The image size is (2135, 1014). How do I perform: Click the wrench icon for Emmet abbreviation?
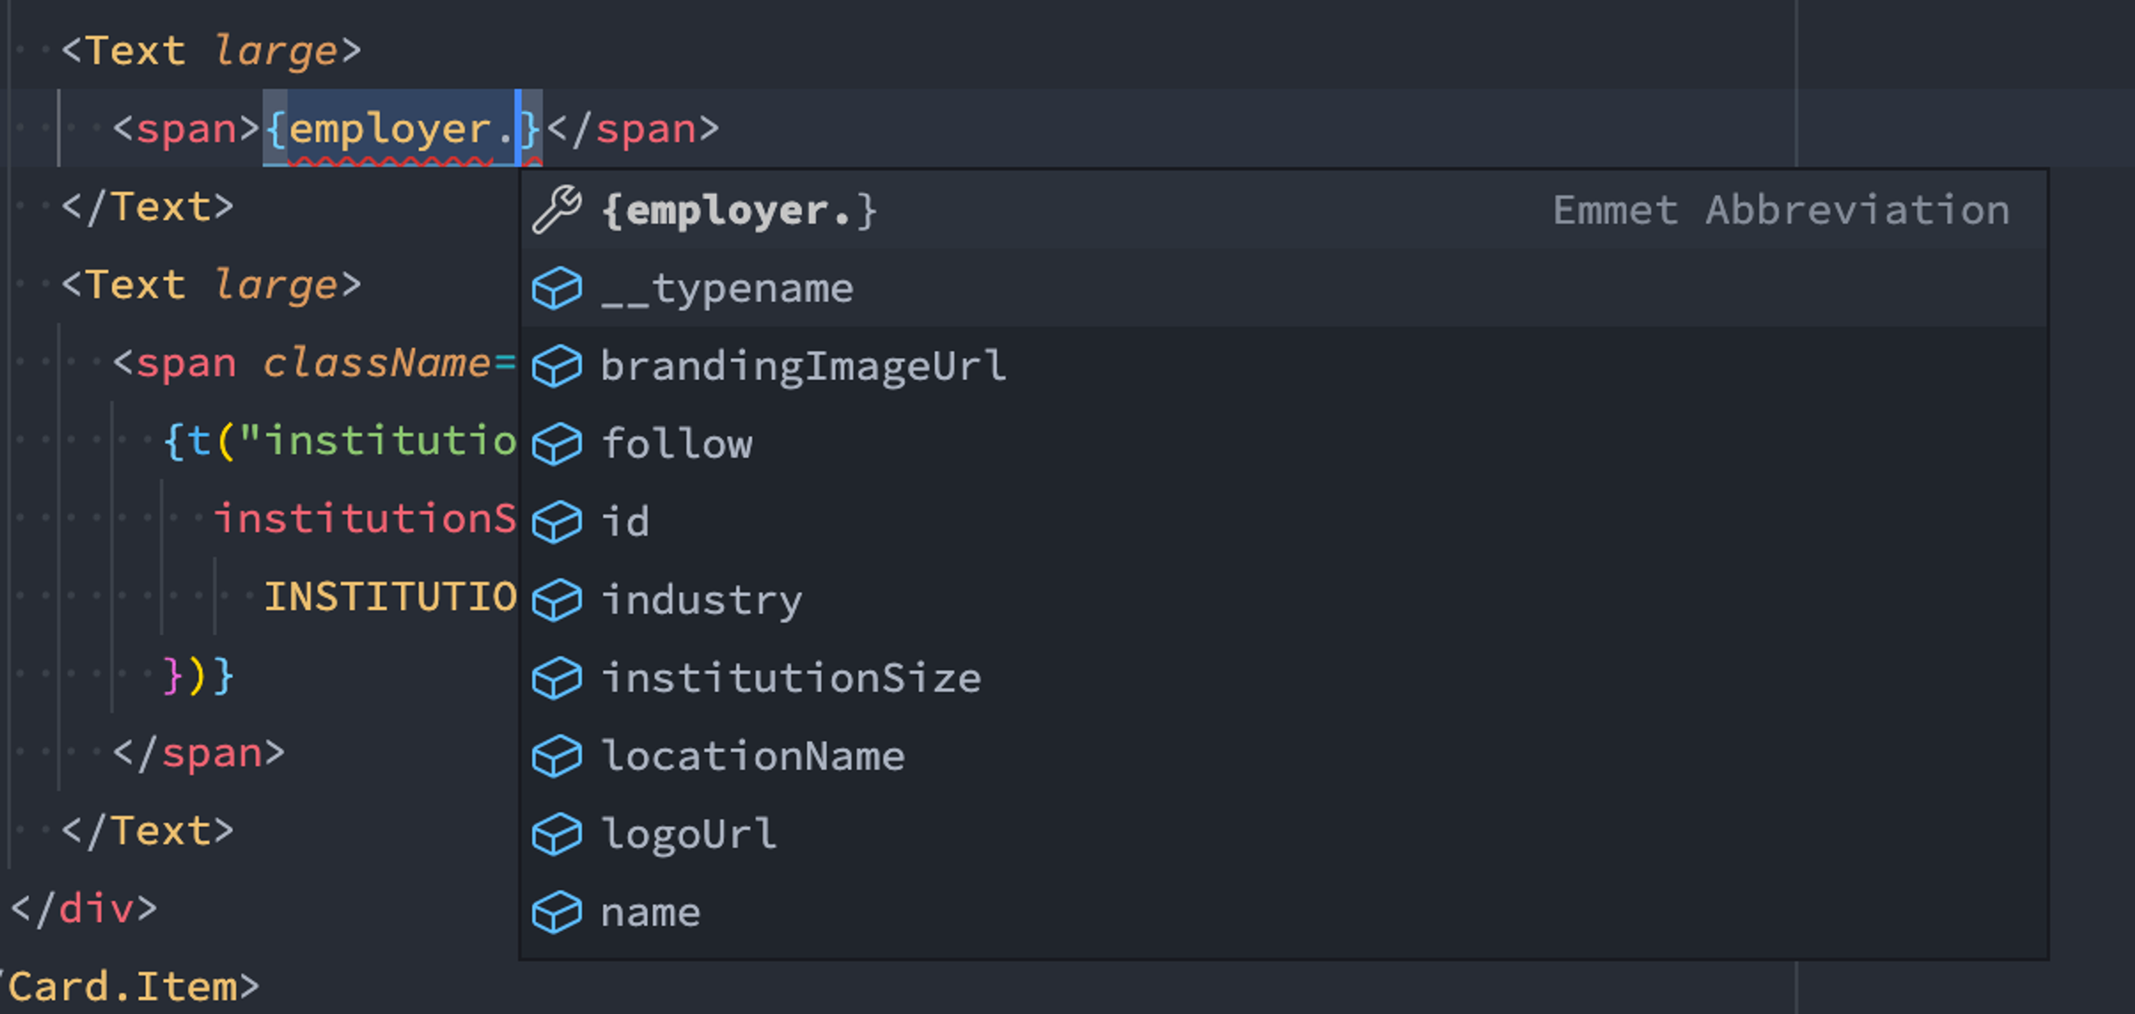[556, 210]
